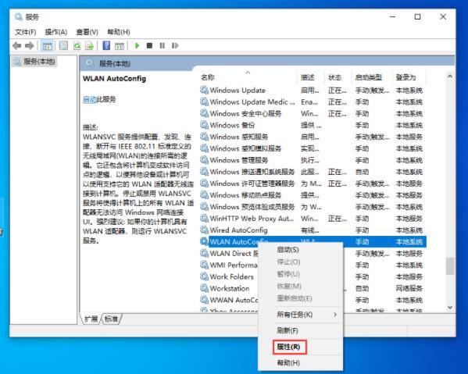
Task: Click the Export List toolbar icon
Action: point(89,45)
